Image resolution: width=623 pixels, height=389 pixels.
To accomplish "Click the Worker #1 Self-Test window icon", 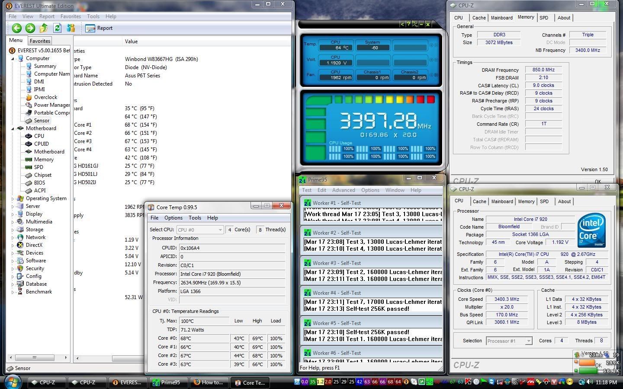I will coord(308,203).
